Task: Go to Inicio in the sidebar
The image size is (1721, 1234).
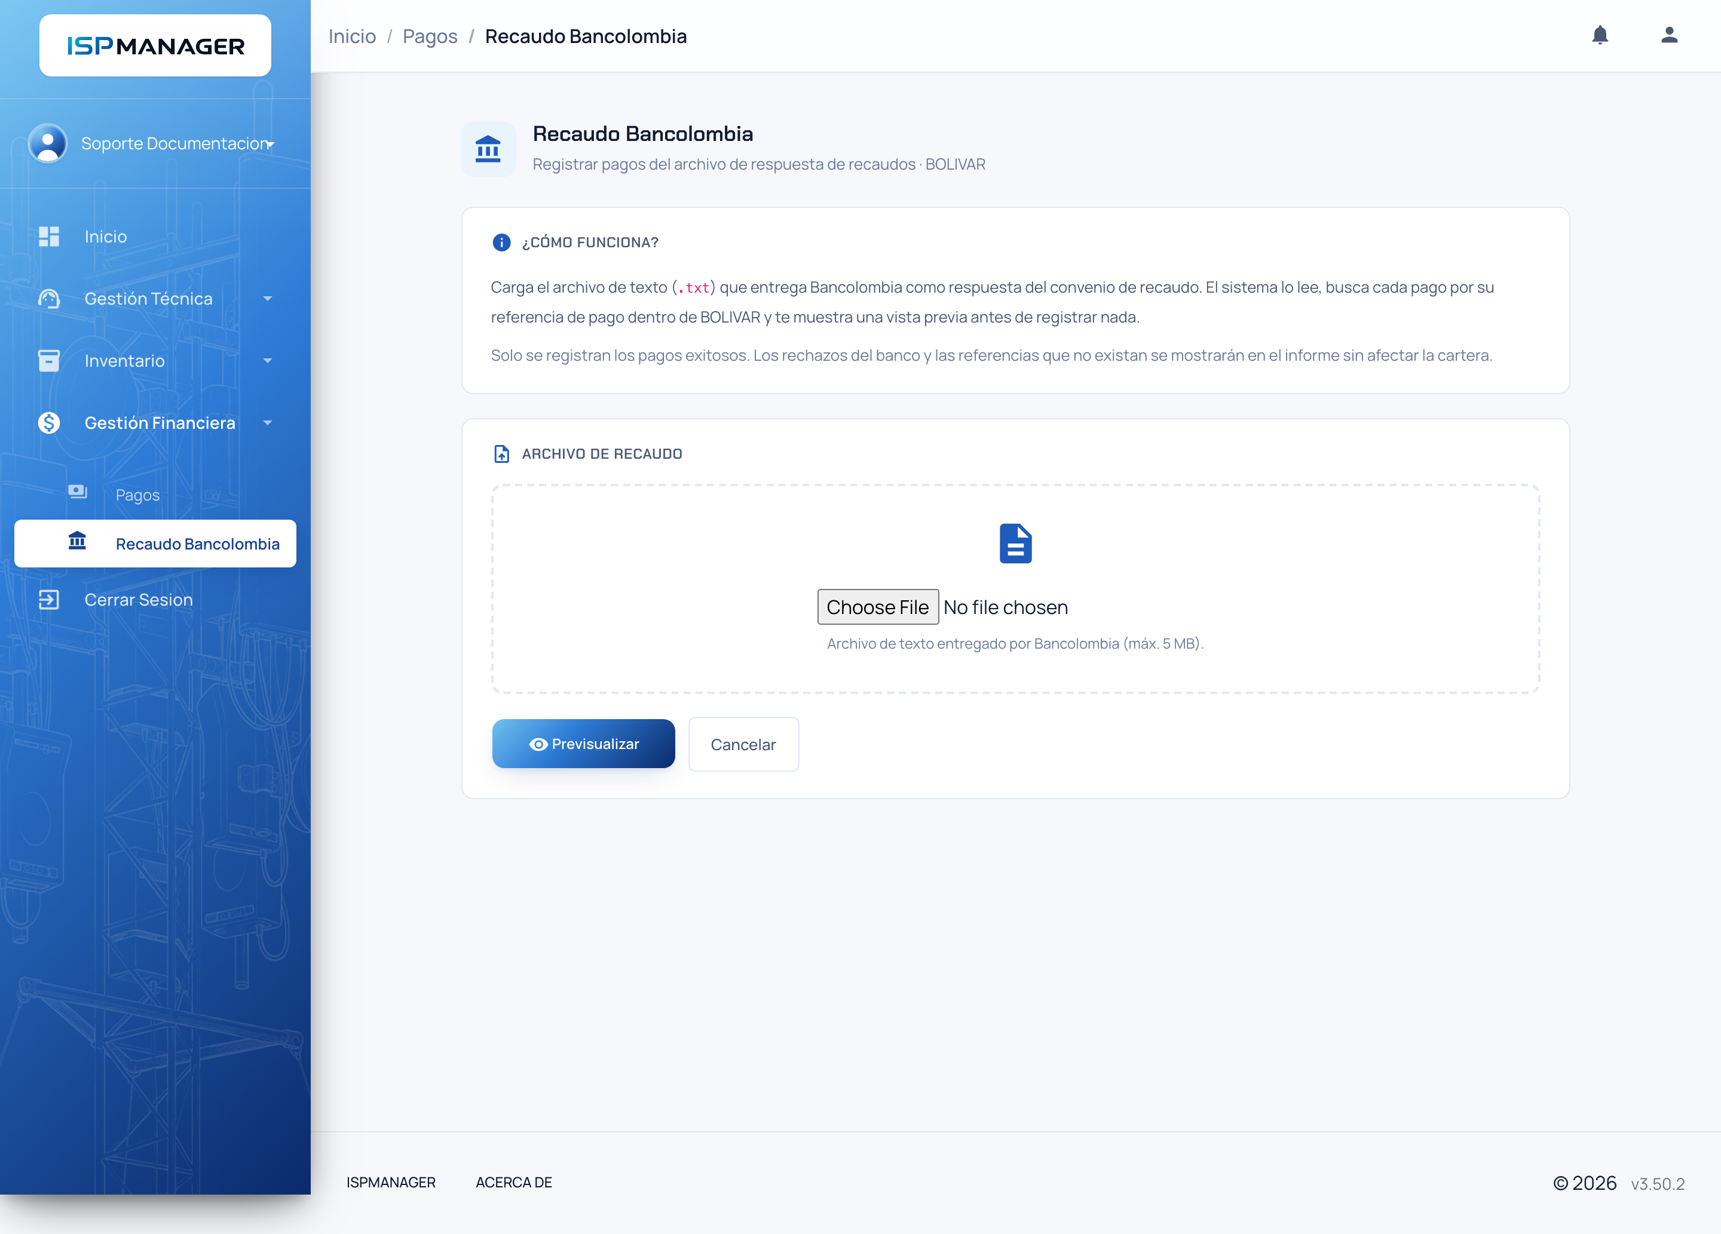Action: 155,237
